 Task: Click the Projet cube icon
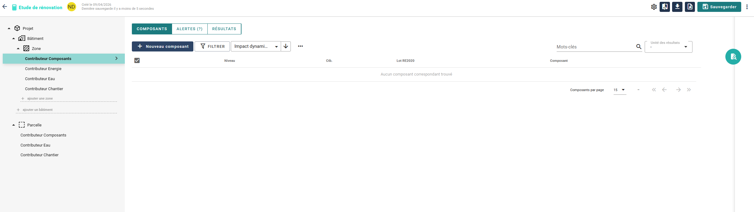tap(17, 28)
